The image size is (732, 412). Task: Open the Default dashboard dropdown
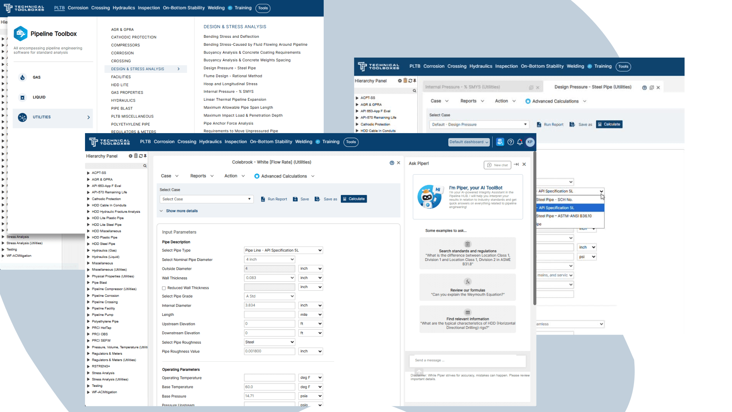click(469, 142)
